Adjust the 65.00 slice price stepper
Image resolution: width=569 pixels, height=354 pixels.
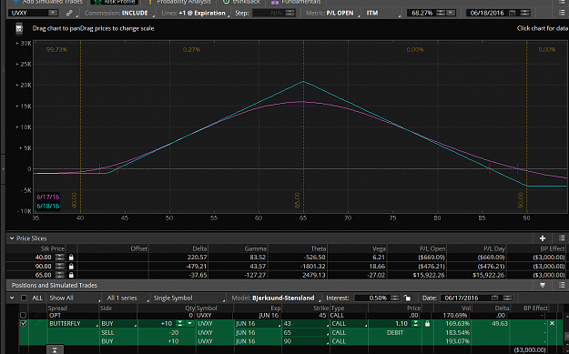60,275
